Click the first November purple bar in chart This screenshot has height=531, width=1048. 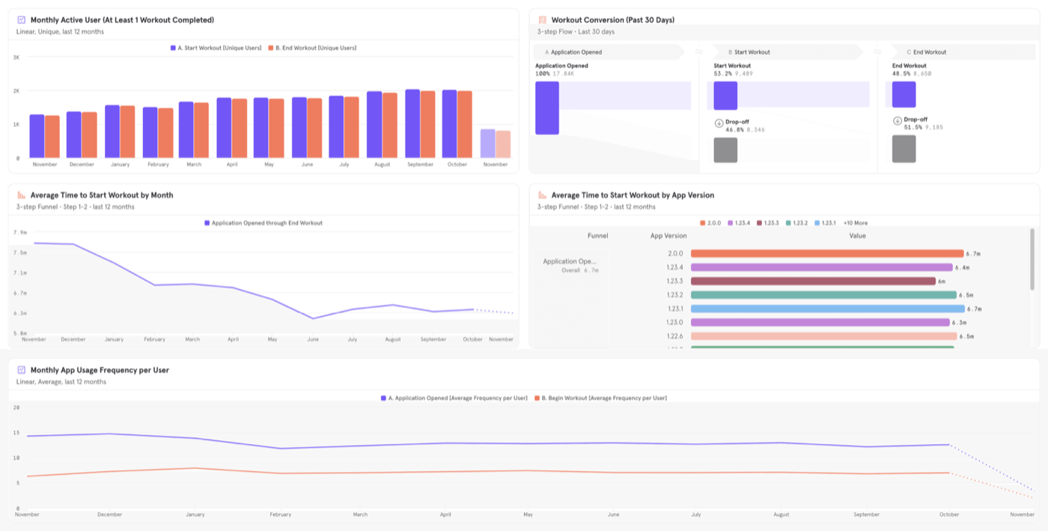coord(37,136)
